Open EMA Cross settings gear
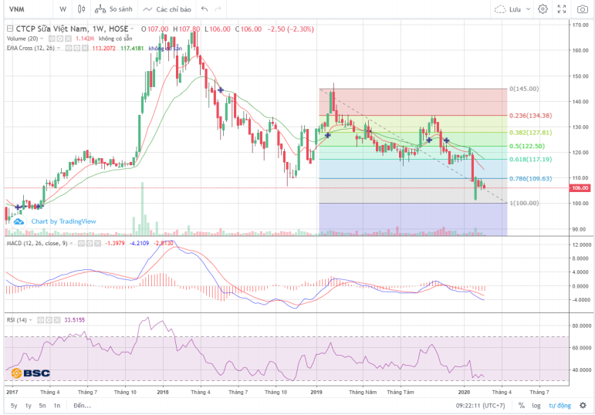The image size is (595, 415). pos(76,48)
